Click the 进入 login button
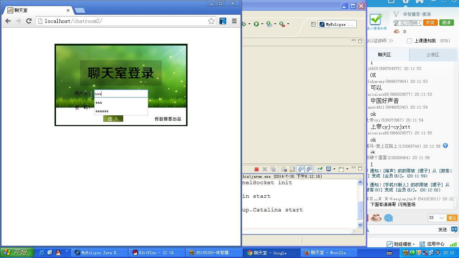The image size is (459, 258). (113, 118)
